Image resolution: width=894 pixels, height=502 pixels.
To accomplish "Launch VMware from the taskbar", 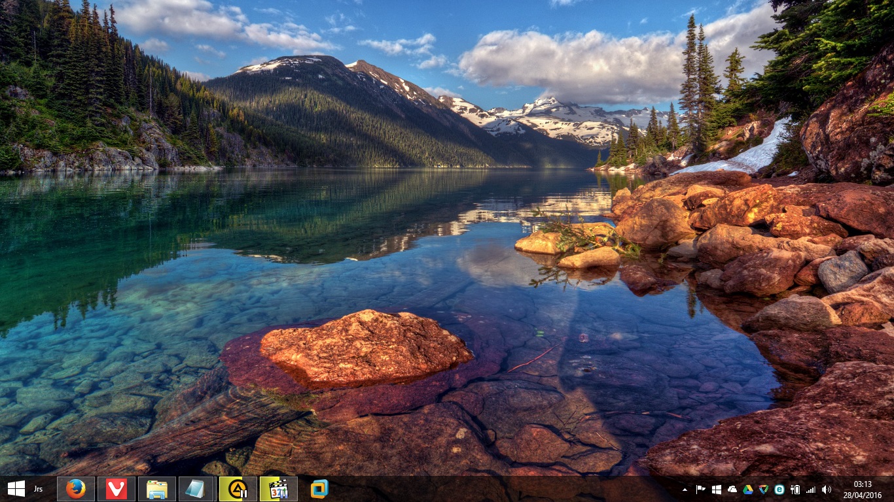I will point(319,489).
